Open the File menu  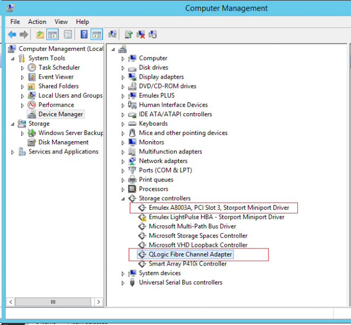pos(15,22)
